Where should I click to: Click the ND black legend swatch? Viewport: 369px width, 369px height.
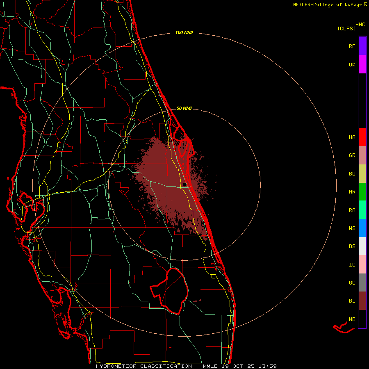tap(362, 319)
